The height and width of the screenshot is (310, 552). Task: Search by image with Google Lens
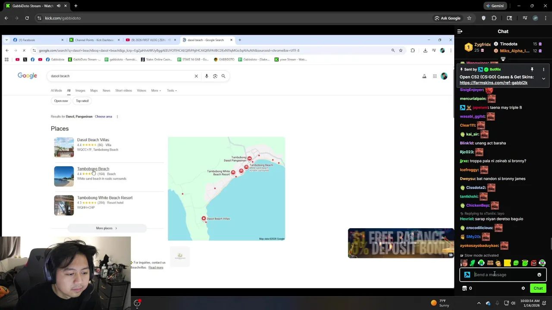(x=215, y=76)
